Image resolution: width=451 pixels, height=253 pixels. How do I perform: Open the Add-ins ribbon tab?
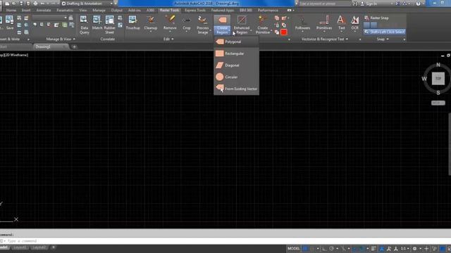coord(135,10)
